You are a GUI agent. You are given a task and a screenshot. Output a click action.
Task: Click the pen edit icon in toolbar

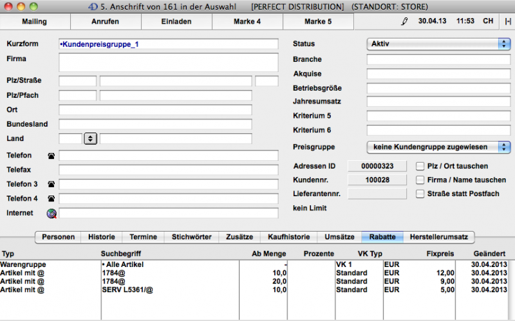(405, 21)
